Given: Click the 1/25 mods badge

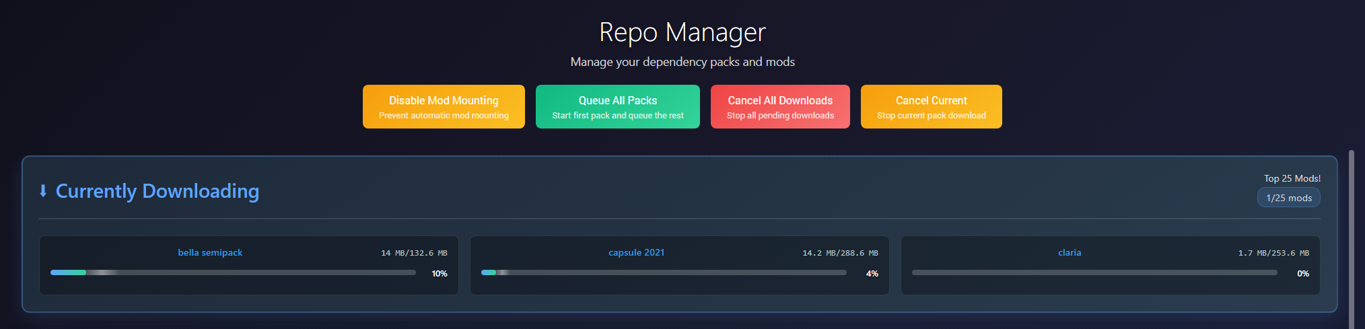Looking at the screenshot, I should [x=1288, y=198].
